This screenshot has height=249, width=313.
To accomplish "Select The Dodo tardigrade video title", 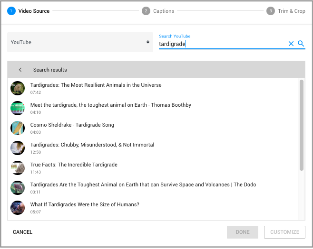I will (x=143, y=184).
